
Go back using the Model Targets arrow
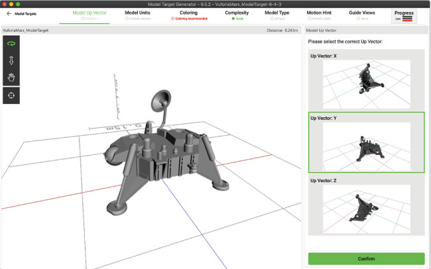[x=9, y=13]
